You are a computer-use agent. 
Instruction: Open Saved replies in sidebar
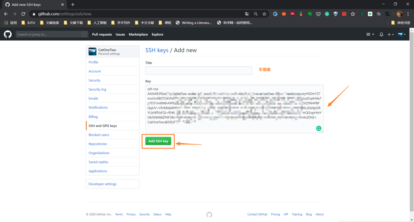point(112,162)
